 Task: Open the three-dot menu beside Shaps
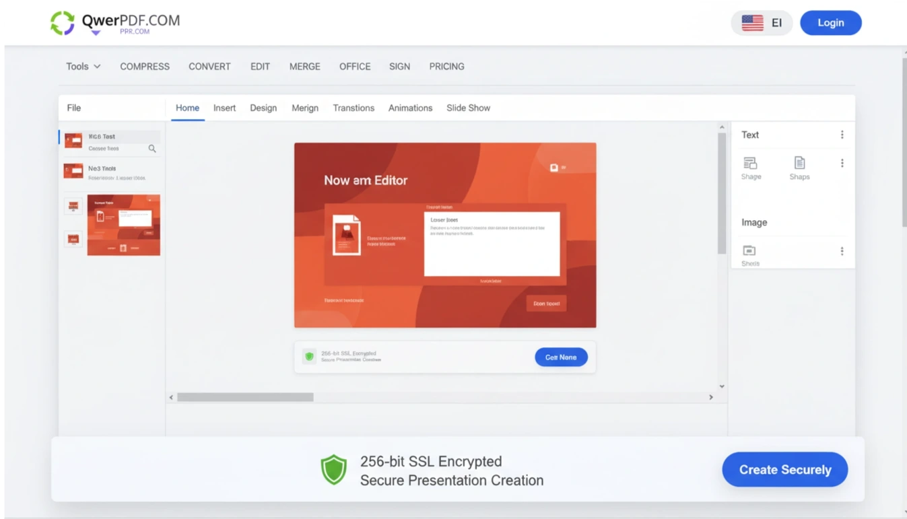[x=842, y=163]
